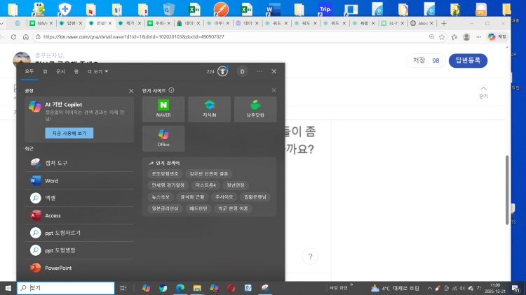Viewport: 526px width, 295px height.
Task: Launch Access from recent apps
Action: pos(53,215)
